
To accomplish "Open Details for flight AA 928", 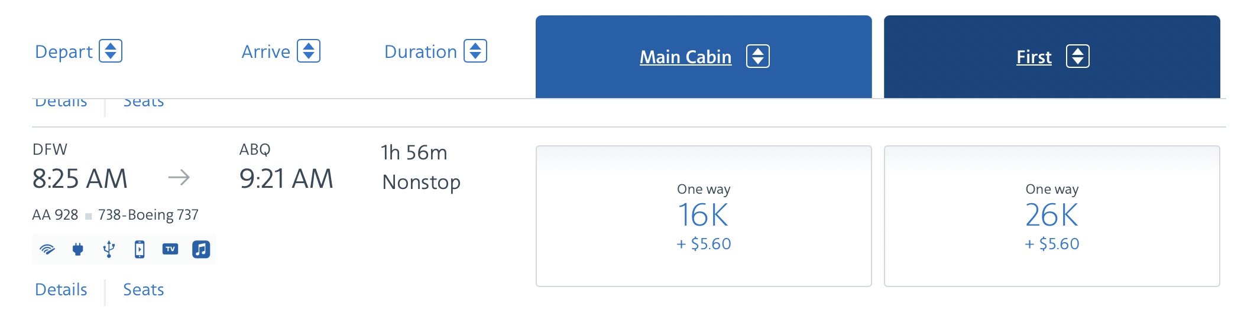I will (61, 289).
